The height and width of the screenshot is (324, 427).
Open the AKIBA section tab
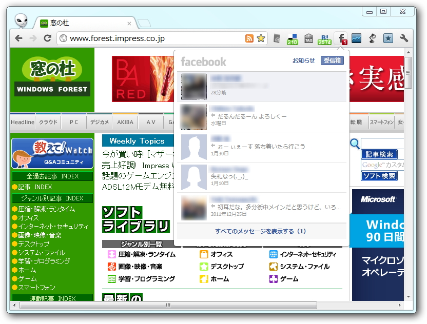(125, 122)
